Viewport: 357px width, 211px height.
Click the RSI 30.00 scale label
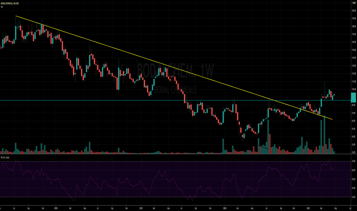(354, 197)
